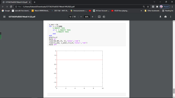Screen dimensions: 175x98
Task: Go back to the previous page
Action: pos(3,7)
